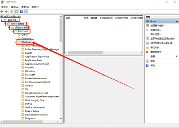Viewport: 179px width, 128px height.
Task: Open the View submenu arrow in the Actions pane
Action: (x=177, y=57)
